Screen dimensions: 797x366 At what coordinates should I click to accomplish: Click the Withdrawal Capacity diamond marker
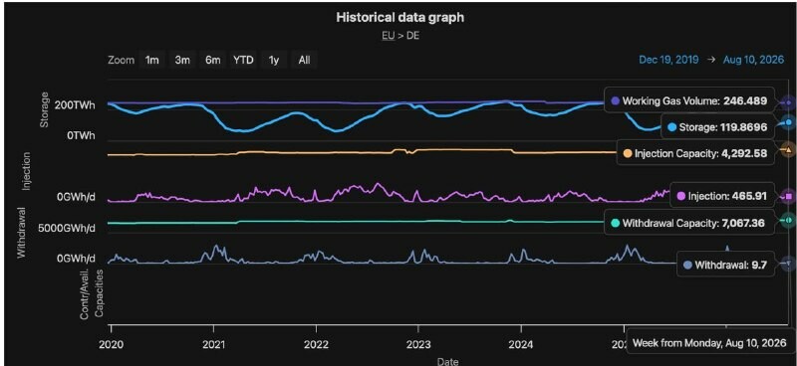click(x=788, y=220)
